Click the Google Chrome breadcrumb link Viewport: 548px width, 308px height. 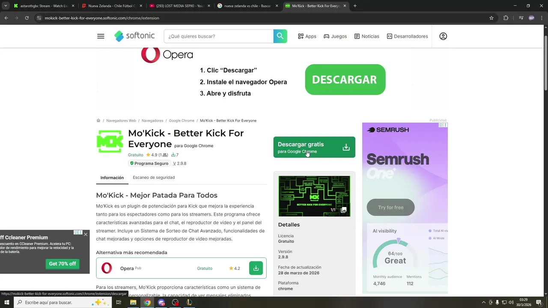point(182,121)
